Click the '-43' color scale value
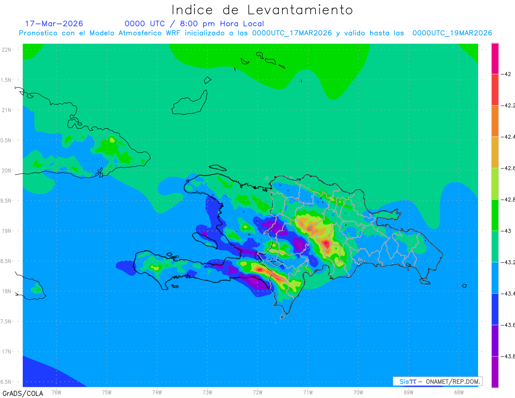Viewport: 515px width, 398px height. point(506,231)
